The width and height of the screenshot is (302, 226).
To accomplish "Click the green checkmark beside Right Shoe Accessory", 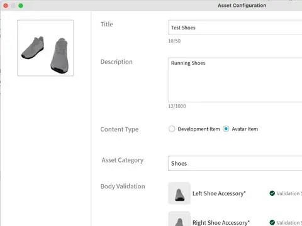I will pos(272,222).
